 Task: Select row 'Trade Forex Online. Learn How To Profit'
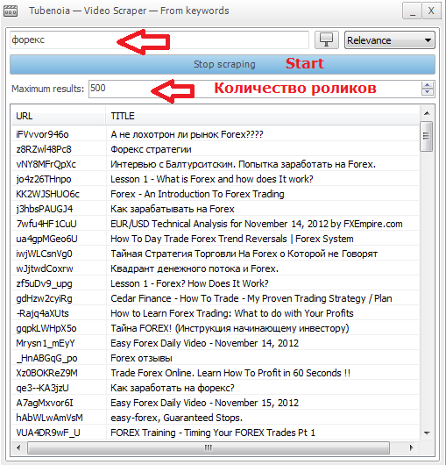(215, 373)
